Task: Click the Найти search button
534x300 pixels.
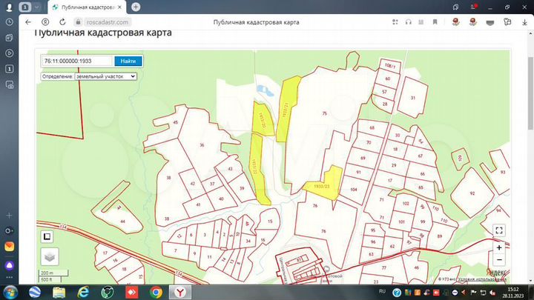Action: [128, 61]
